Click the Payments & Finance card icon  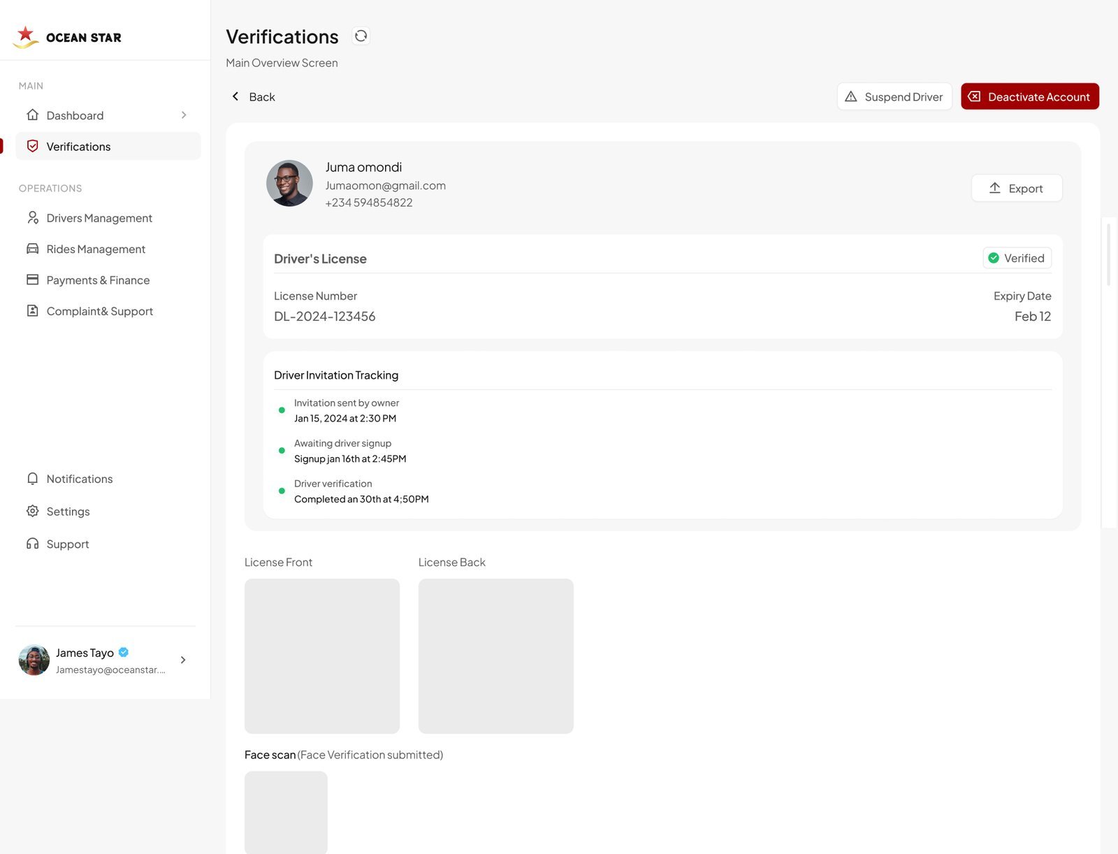tap(32, 280)
